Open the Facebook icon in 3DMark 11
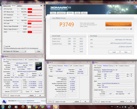137x109 pixels. (x=136, y=7)
